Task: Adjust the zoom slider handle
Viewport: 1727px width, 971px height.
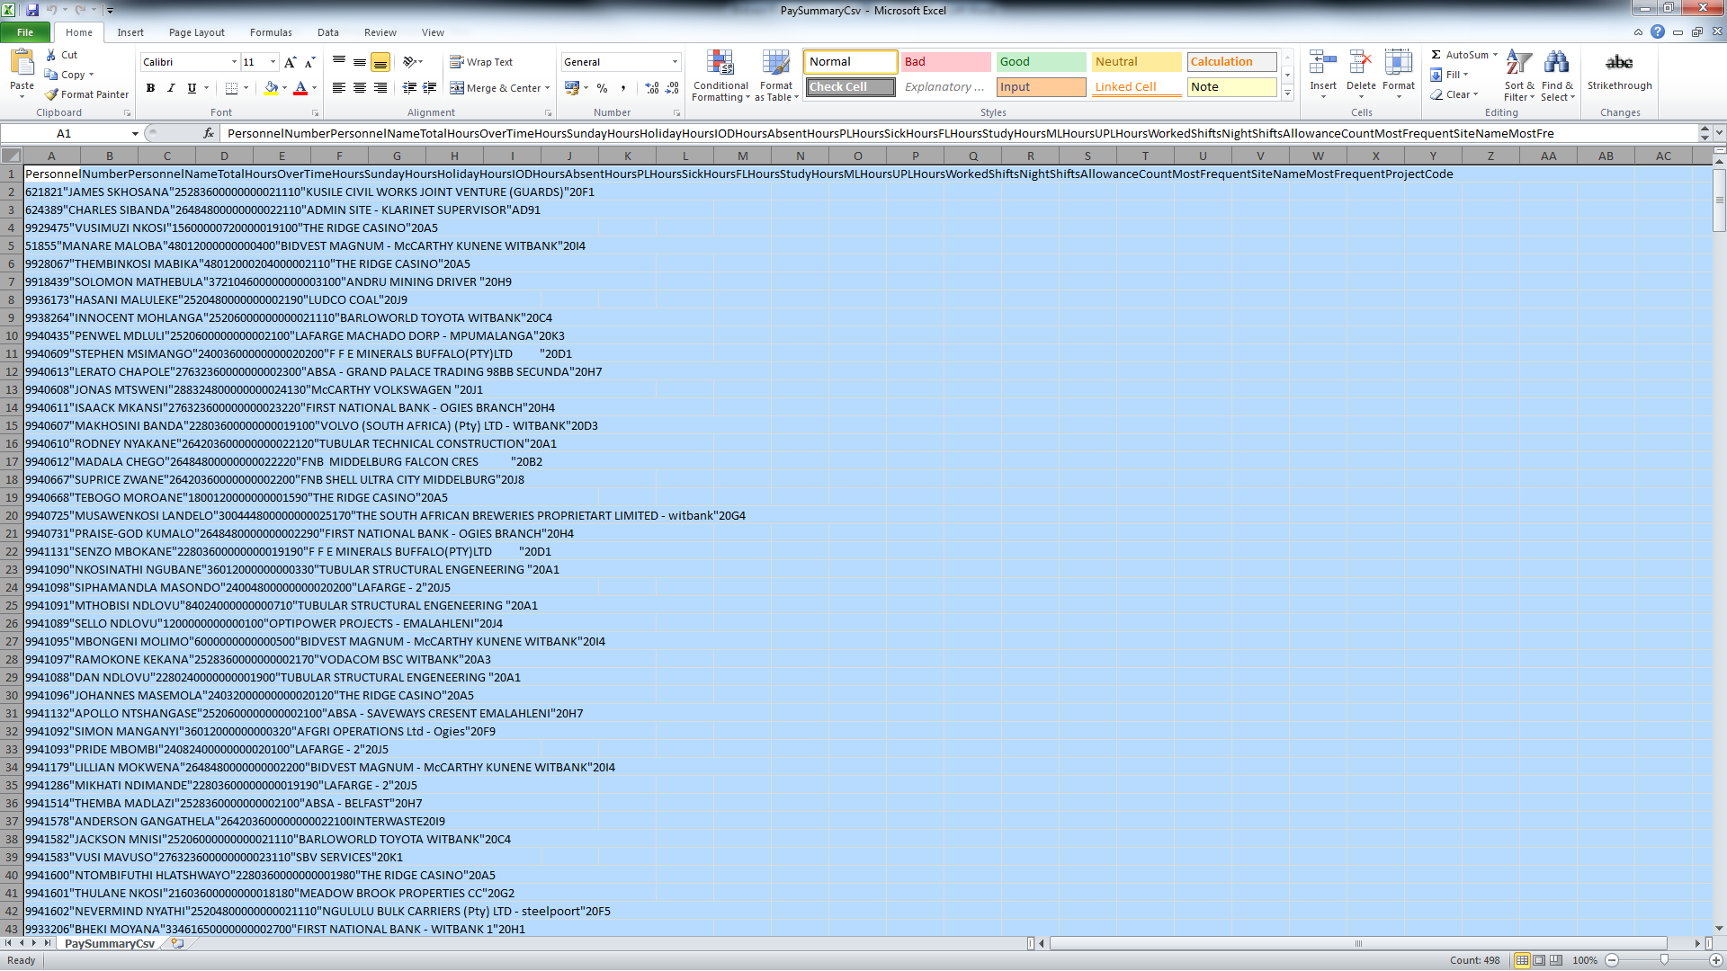Action: point(1664,960)
